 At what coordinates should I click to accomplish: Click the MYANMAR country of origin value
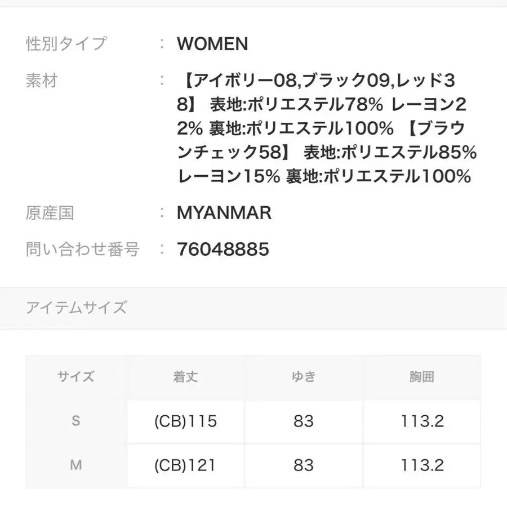pyautogui.click(x=224, y=213)
